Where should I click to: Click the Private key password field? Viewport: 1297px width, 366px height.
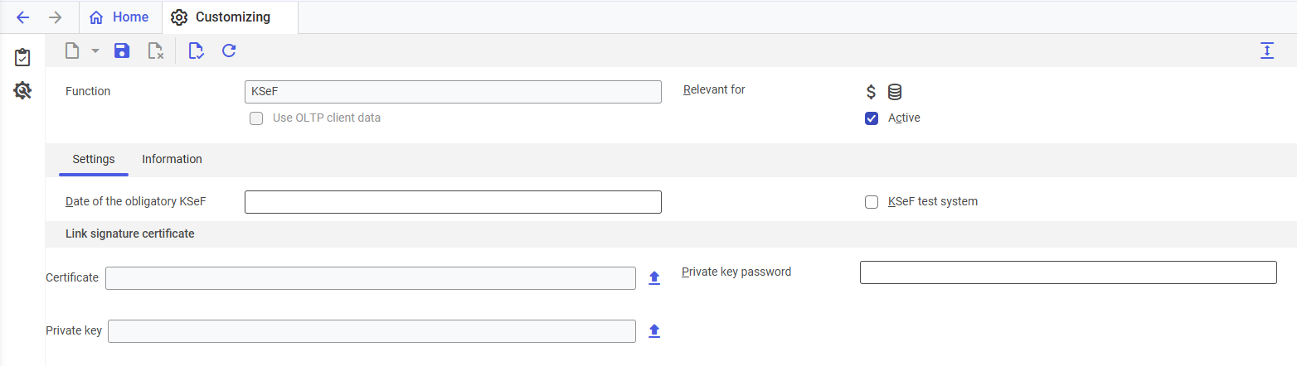(x=1067, y=272)
